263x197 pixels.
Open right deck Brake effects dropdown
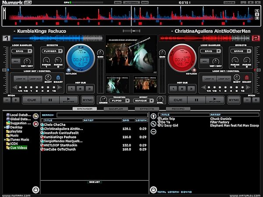coord(249,51)
